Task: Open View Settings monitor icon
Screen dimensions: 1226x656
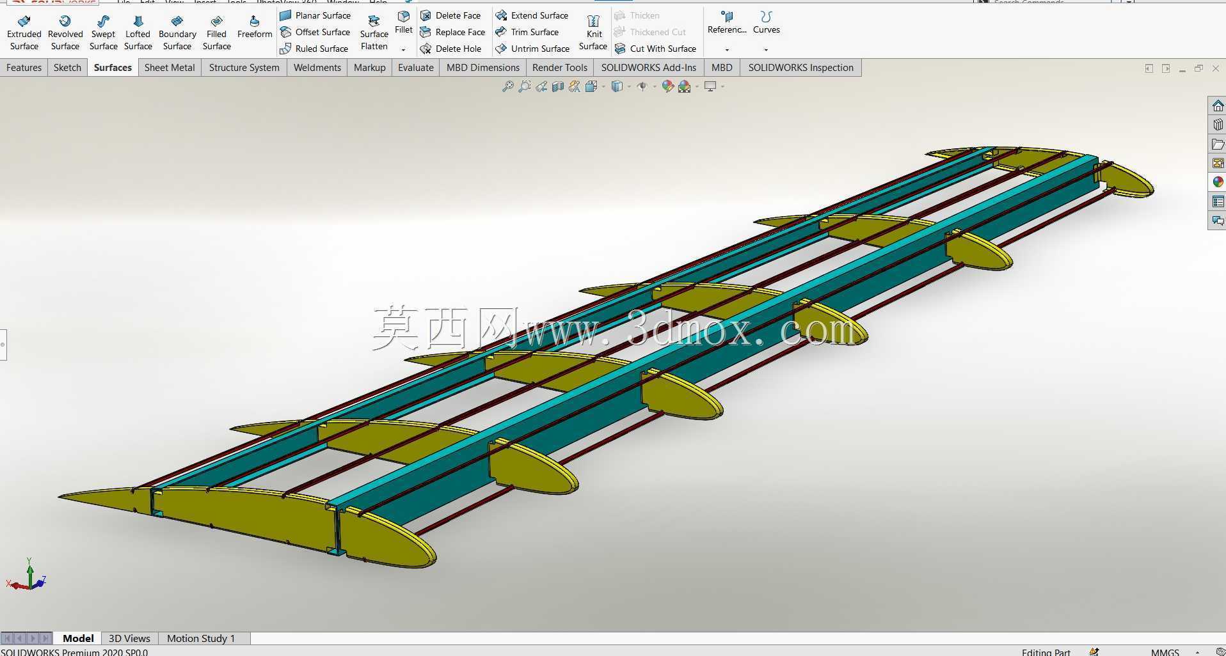Action: pos(710,86)
